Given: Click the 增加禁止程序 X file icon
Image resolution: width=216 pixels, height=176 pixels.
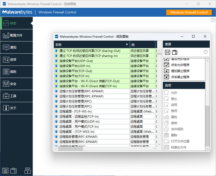Looking at the screenshot, I should (167, 71).
